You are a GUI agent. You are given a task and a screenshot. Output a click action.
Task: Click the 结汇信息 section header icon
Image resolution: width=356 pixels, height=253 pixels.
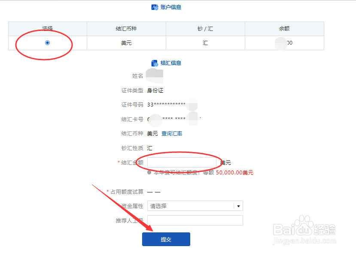[155, 63]
